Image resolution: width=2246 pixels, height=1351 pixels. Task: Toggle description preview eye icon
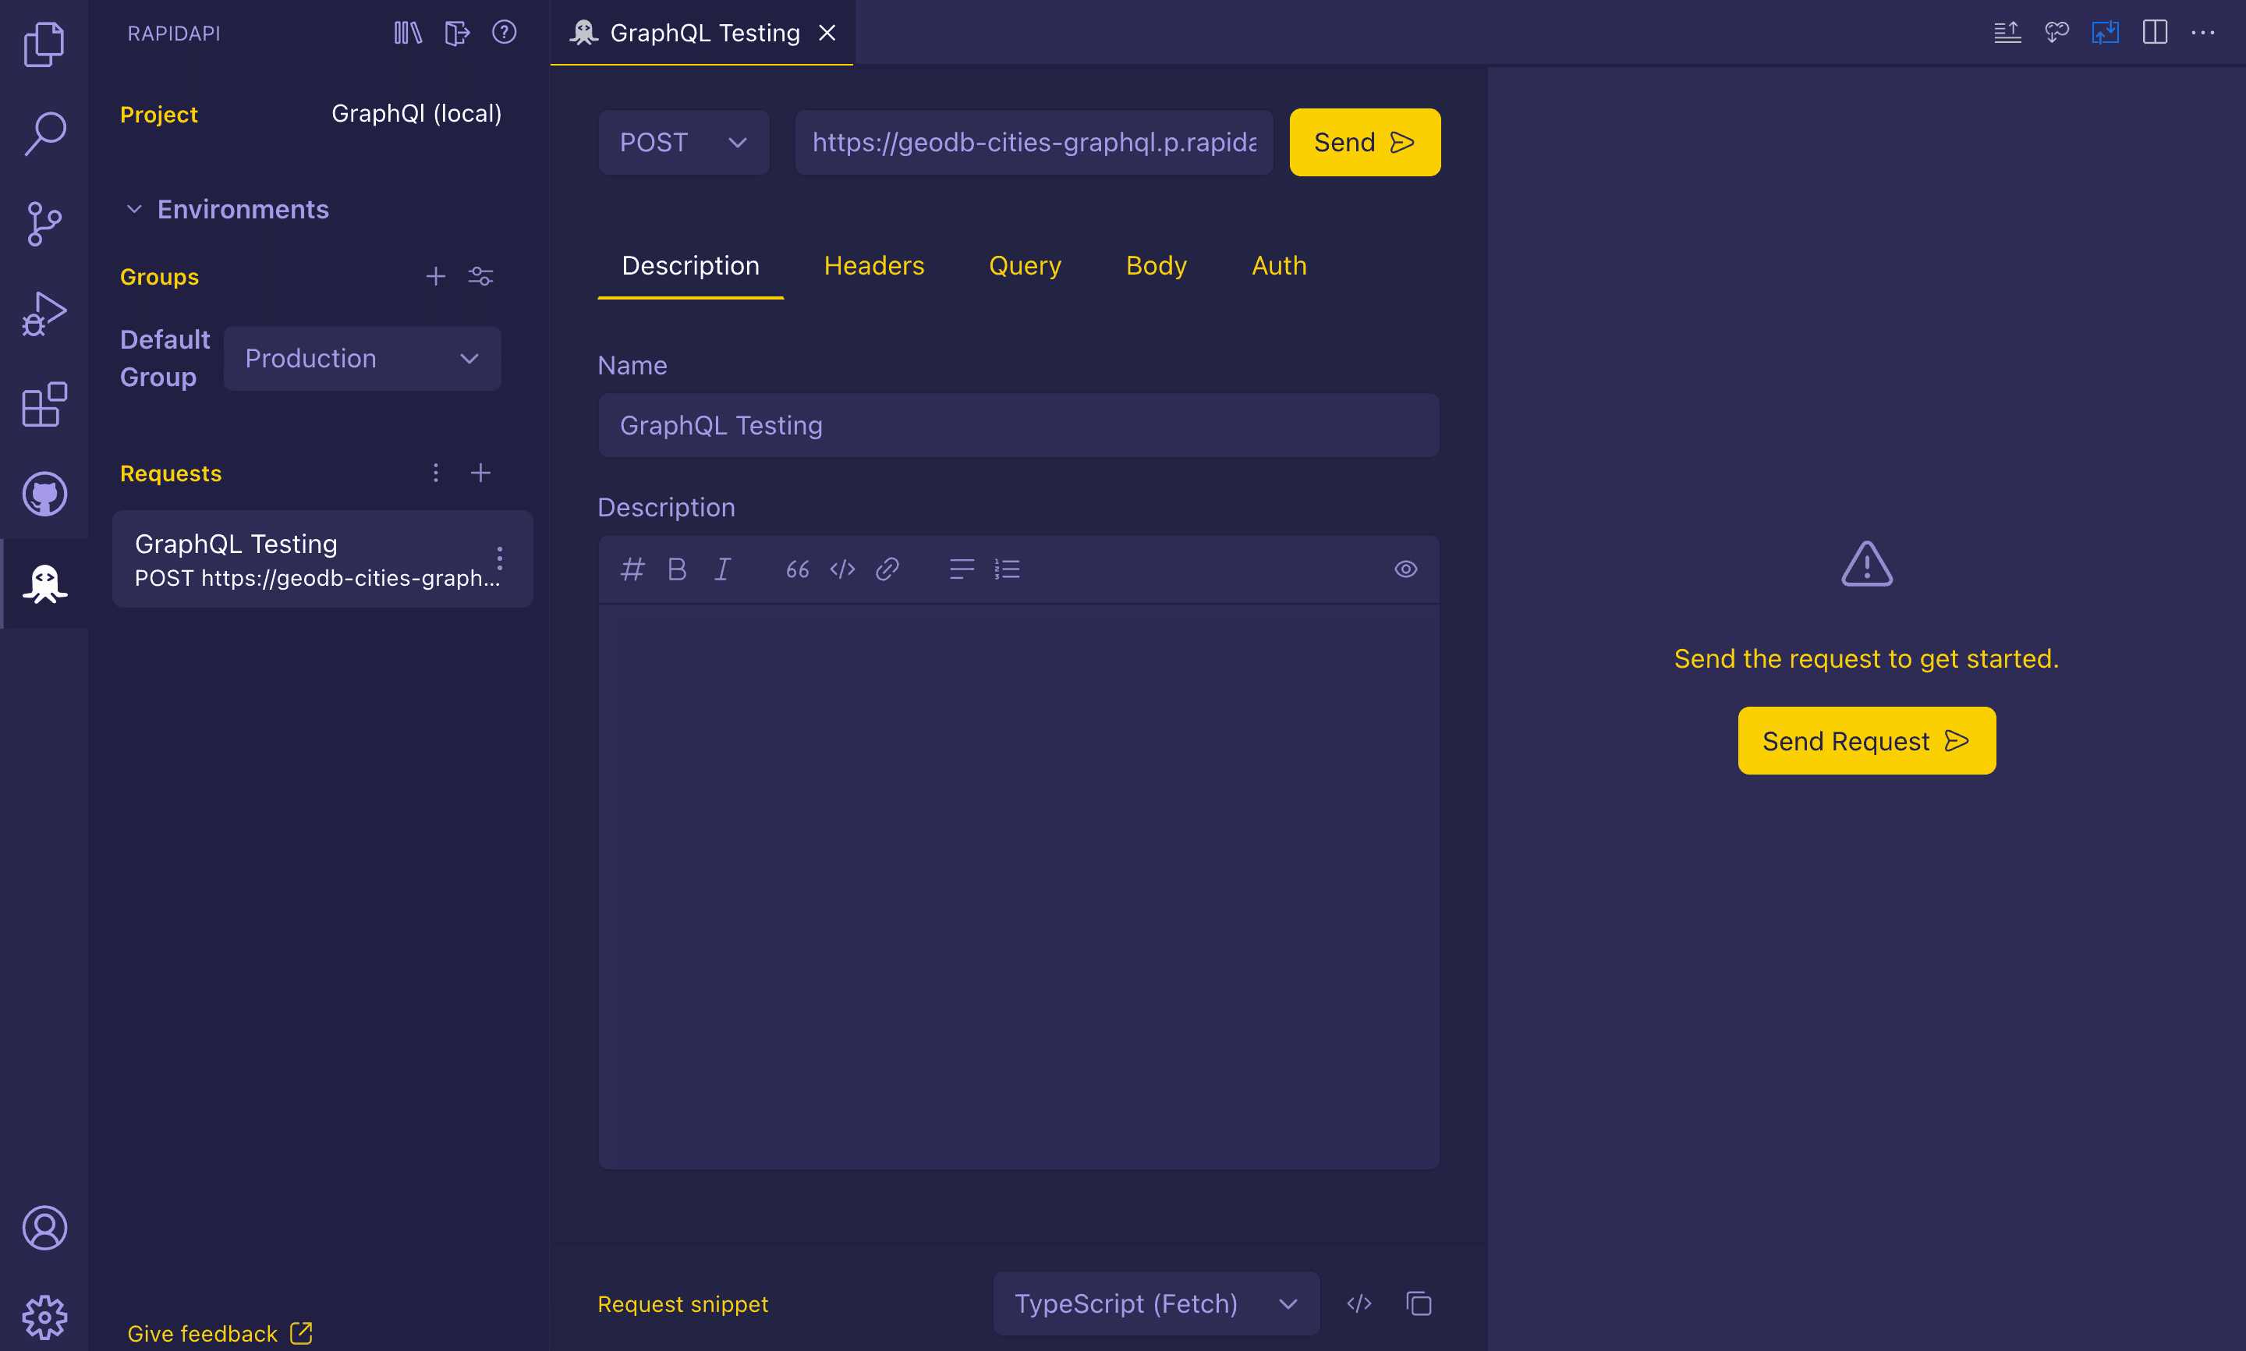click(x=1406, y=569)
